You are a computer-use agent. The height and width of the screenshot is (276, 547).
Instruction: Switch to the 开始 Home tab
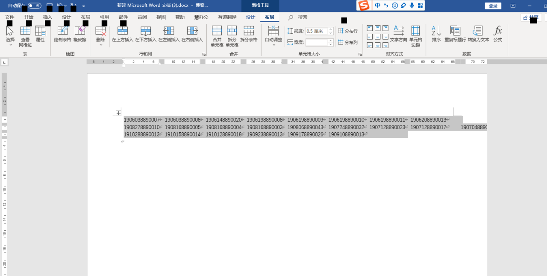coord(29,17)
